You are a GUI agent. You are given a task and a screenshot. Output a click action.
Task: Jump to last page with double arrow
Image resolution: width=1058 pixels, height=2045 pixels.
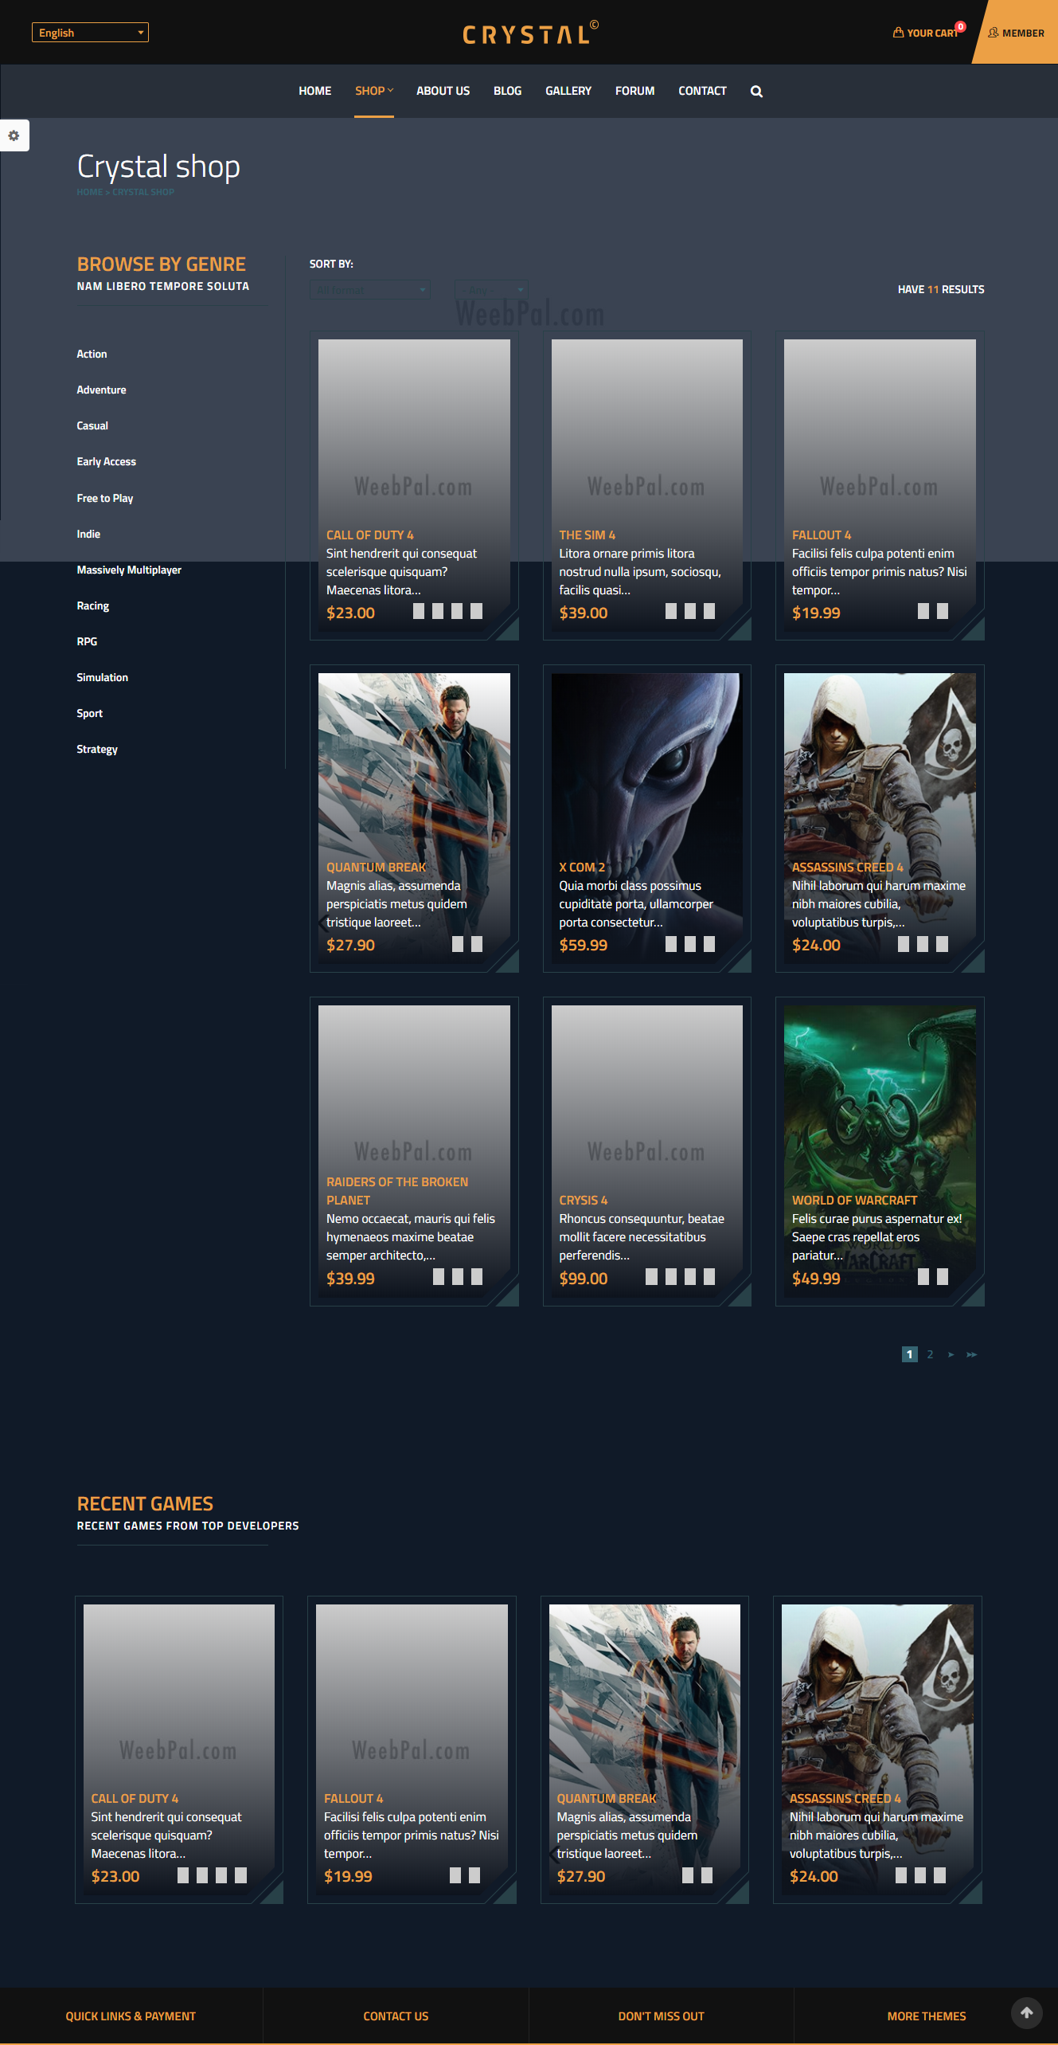(971, 1354)
